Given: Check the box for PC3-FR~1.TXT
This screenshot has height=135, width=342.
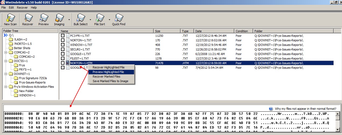Looking at the screenshot, I should pyautogui.click(x=63, y=36).
